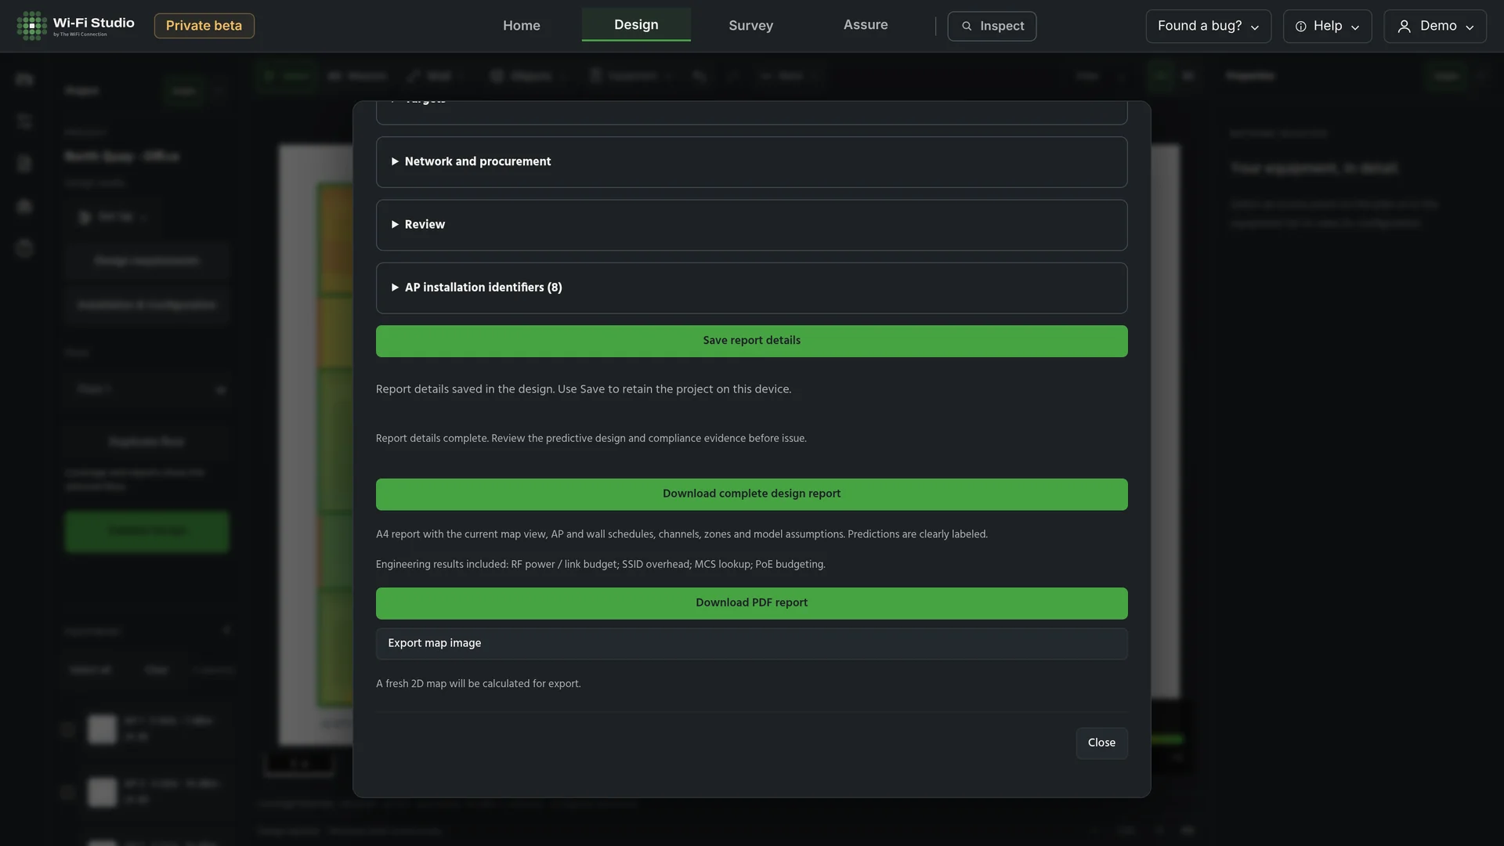This screenshot has height=846, width=1504.
Task: Click Download complete design report
Action: point(751,494)
